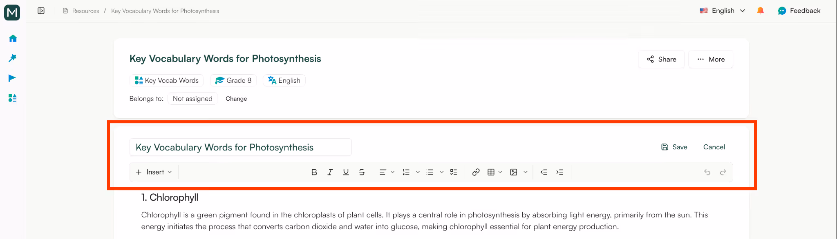This screenshot has height=239, width=837.
Task: Click the notification bell
Action: coord(761,11)
